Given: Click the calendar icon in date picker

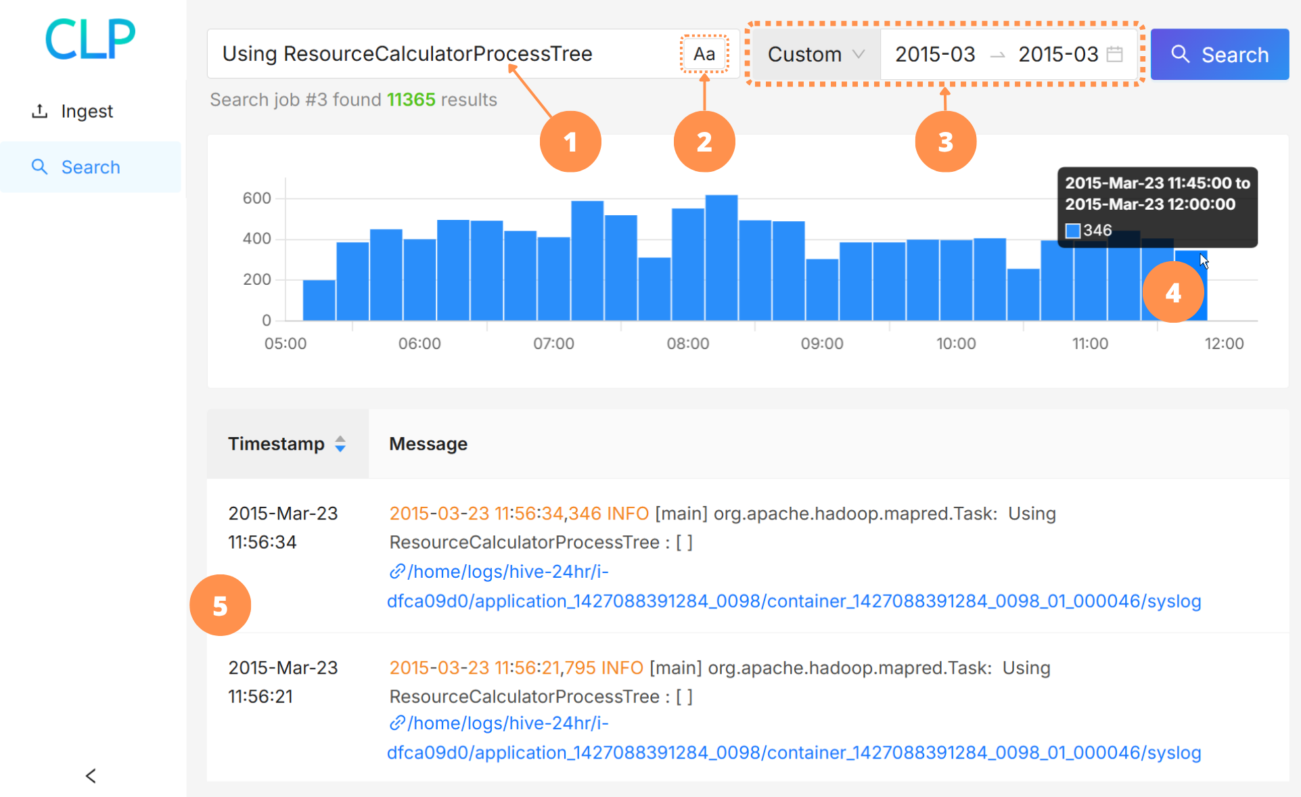Looking at the screenshot, I should point(1114,54).
